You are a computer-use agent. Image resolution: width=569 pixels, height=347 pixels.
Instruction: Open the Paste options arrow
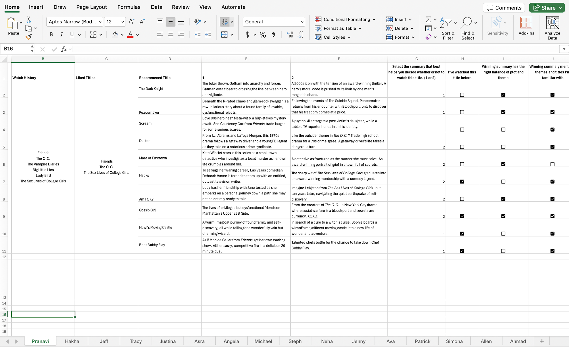tap(21, 23)
